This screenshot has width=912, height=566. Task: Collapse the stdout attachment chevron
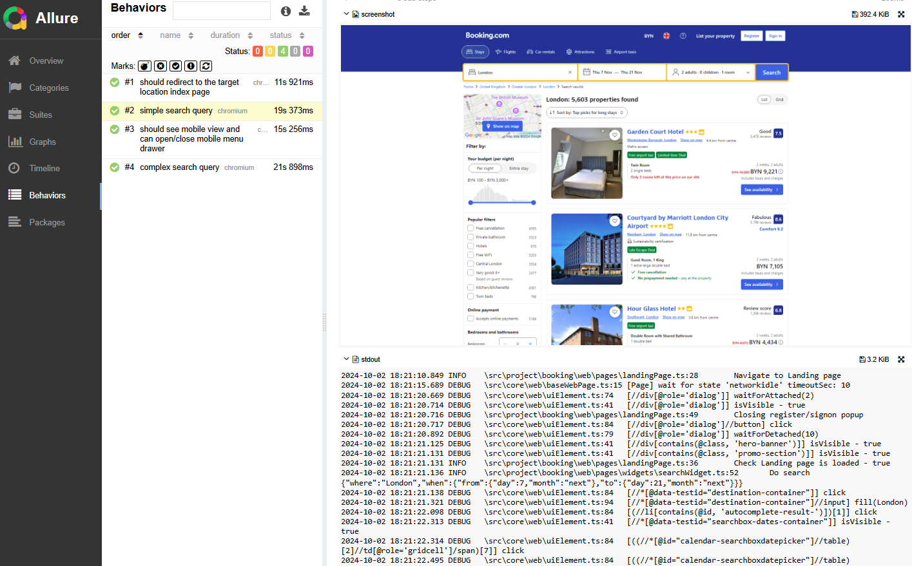coord(346,359)
